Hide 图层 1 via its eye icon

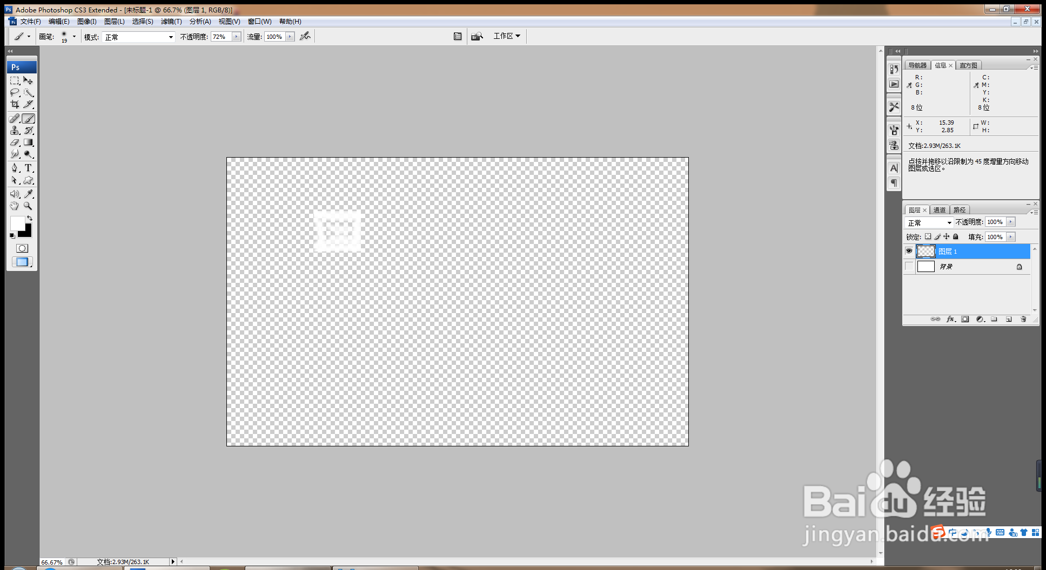(x=909, y=251)
